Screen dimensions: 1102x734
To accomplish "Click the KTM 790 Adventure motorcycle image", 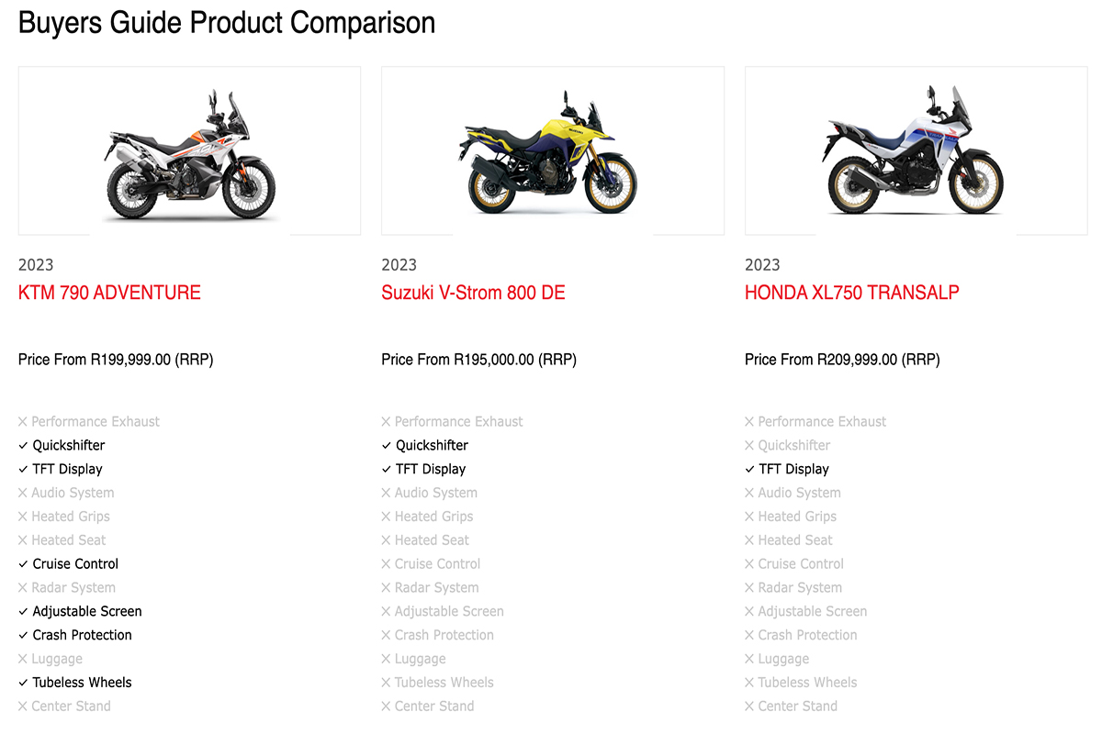I will (x=189, y=151).
